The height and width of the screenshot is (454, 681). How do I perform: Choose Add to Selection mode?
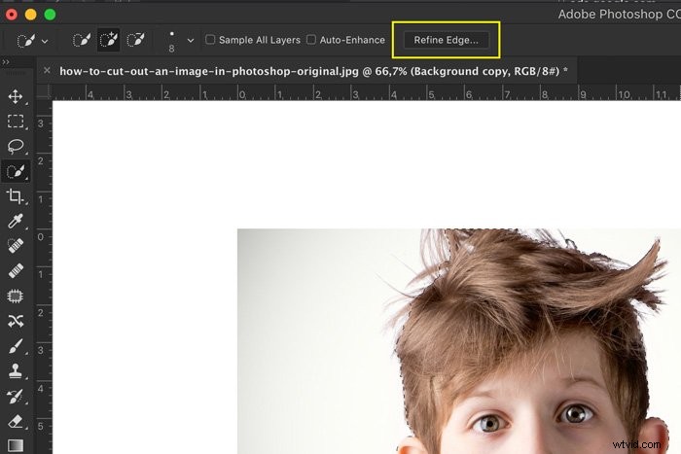point(109,40)
